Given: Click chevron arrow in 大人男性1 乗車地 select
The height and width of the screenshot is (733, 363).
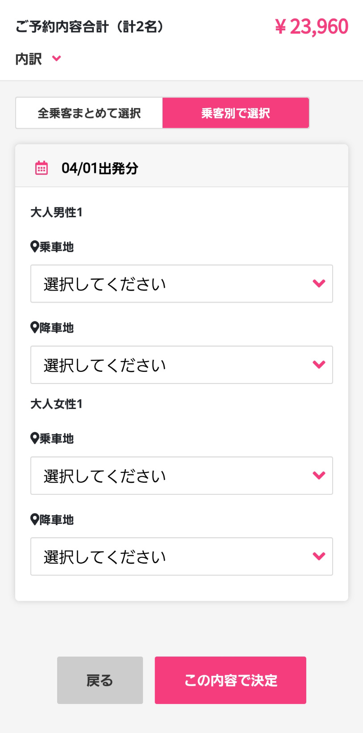Looking at the screenshot, I should pyautogui.click(x=319, y=284).
